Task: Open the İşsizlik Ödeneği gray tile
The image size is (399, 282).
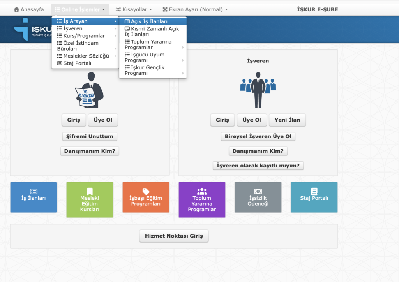Action: [x=258, y=197]
